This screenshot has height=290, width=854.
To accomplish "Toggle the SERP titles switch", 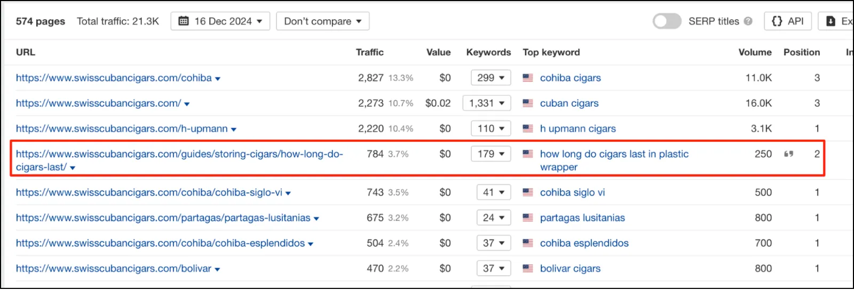I will [667, 21].
